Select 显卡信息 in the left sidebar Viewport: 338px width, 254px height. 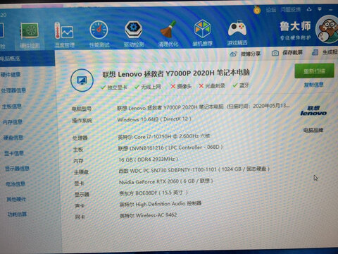pos(14,153)
